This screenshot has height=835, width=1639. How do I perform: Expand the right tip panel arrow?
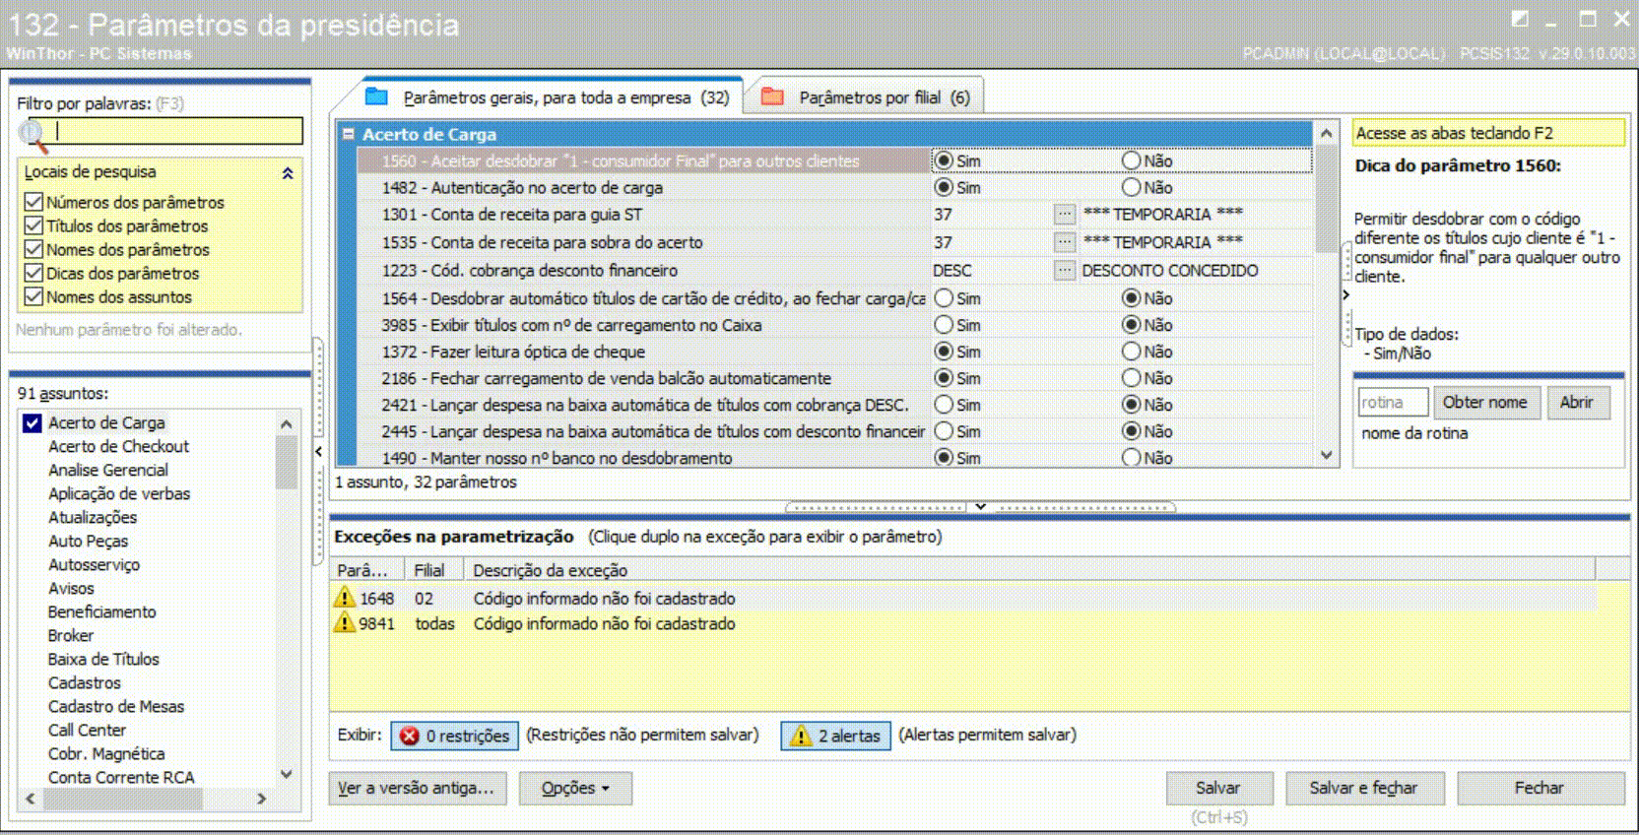pos(1345,295)
